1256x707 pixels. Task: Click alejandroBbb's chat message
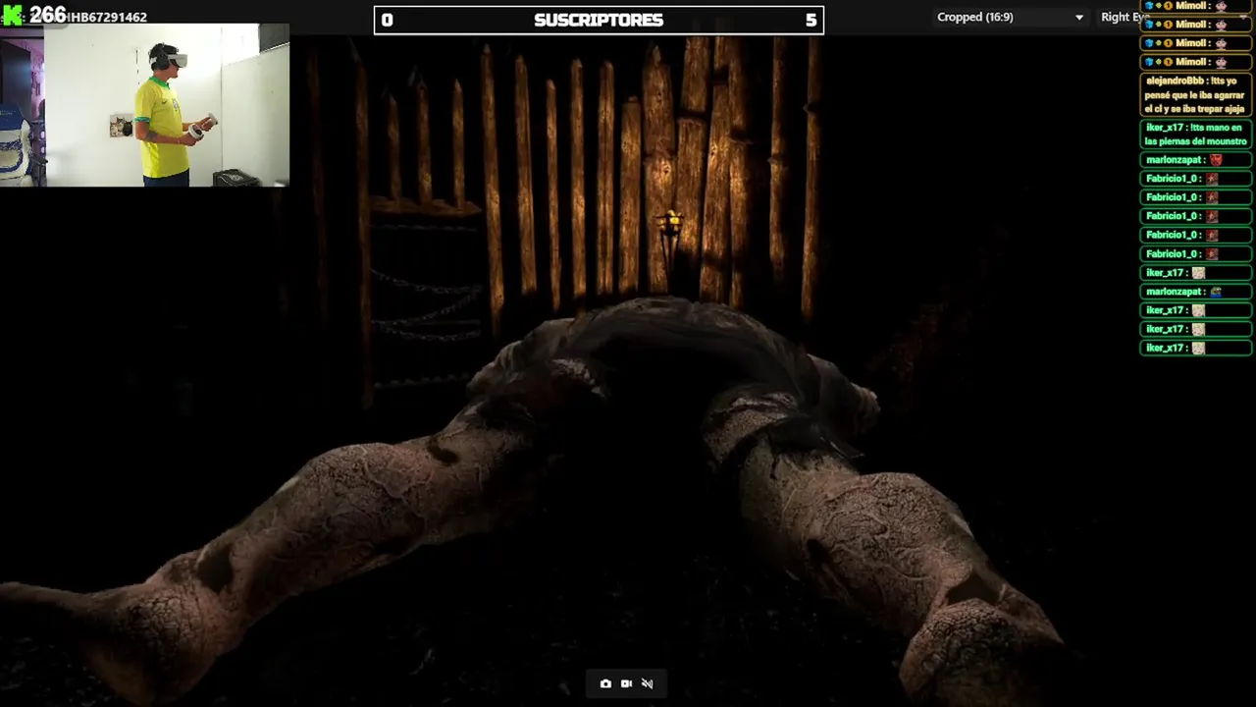(1195, 95)
